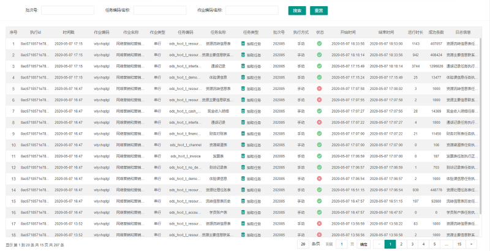Screen dimensions: 490x251
Task: Click the 成功条数 column header
Action: (x=436, y=32)
